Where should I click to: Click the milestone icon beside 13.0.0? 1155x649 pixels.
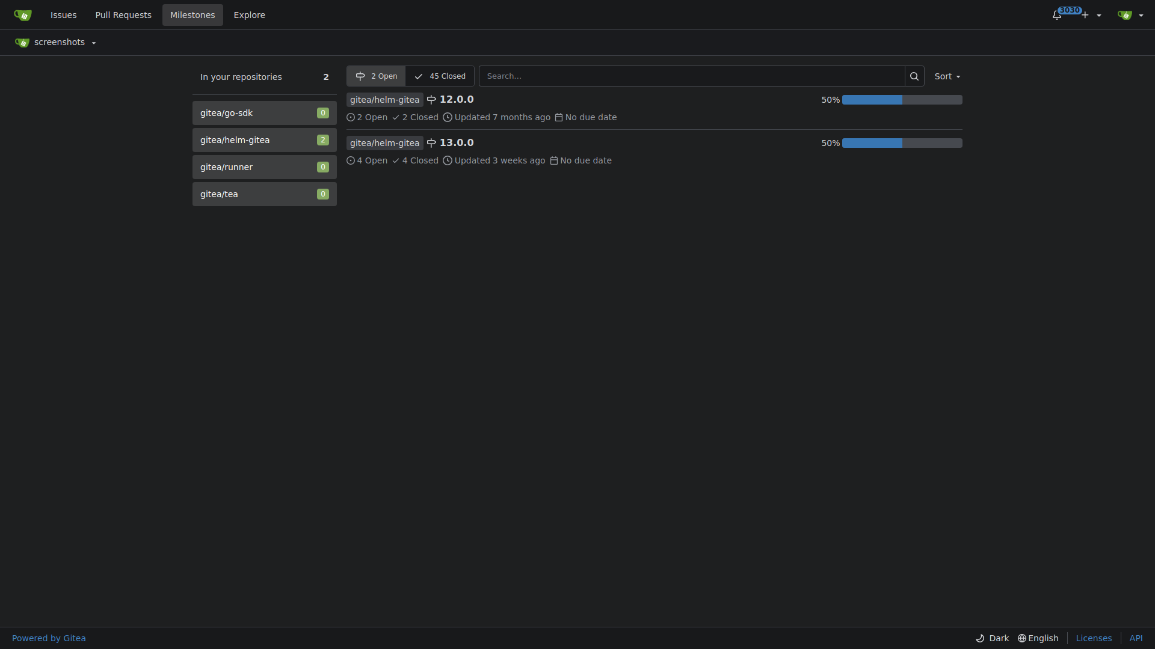[431, 143]
